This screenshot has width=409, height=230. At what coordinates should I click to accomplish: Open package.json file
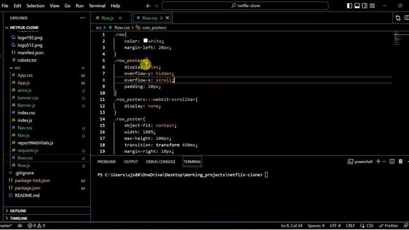pos(27,188)
